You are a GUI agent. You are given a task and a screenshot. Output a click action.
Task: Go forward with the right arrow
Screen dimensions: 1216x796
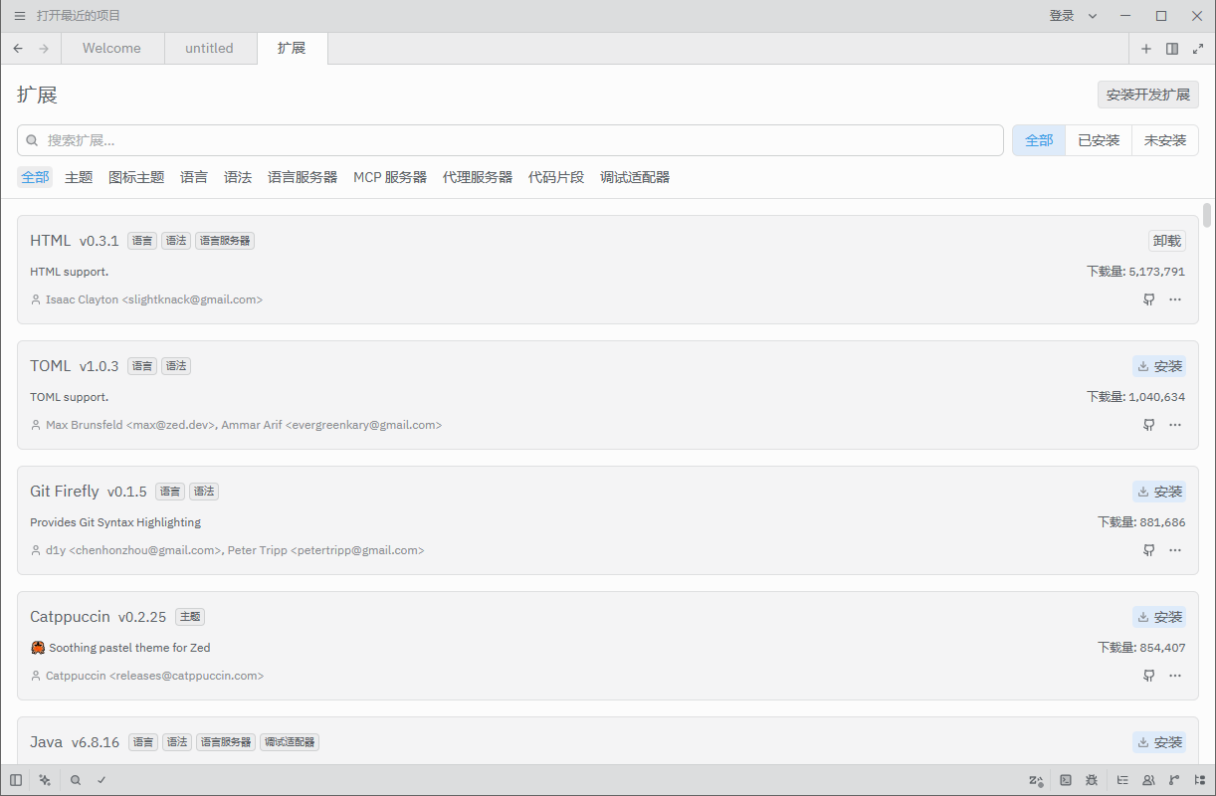(44, 48)
